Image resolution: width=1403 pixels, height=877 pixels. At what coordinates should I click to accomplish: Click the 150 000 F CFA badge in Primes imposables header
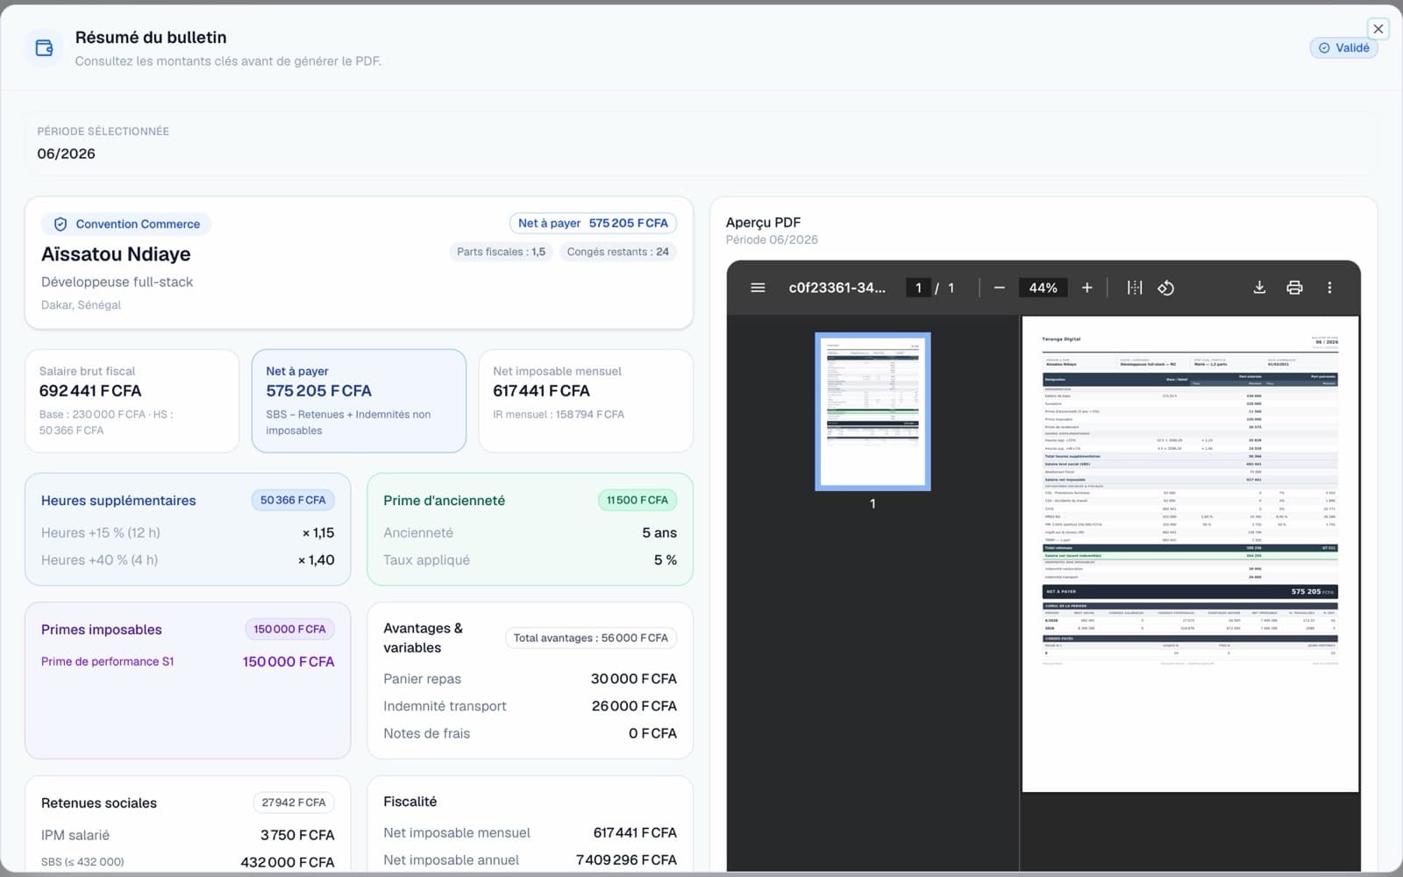pyautogui.click(x=289, y=630)
